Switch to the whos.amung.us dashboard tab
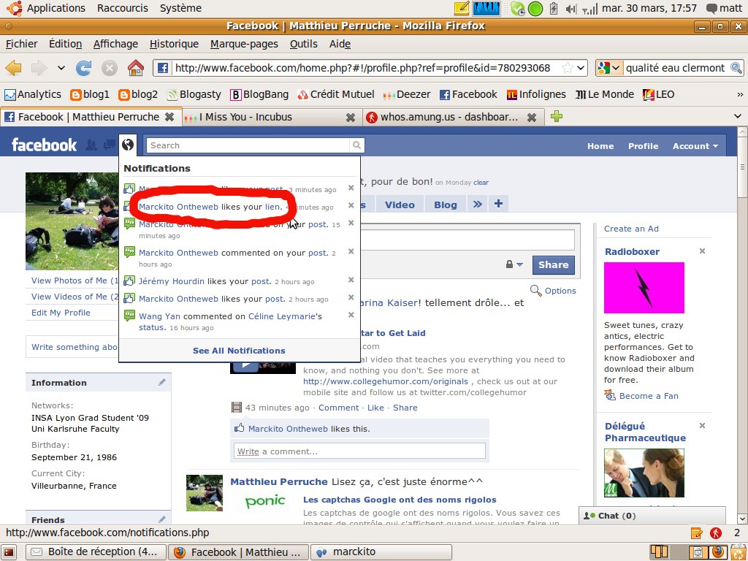Screen dimensions: 748x561 (x=449, y=117)
